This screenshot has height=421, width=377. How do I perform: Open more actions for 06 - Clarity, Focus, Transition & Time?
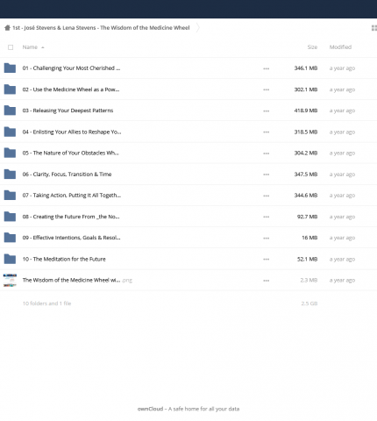point(266,175)
